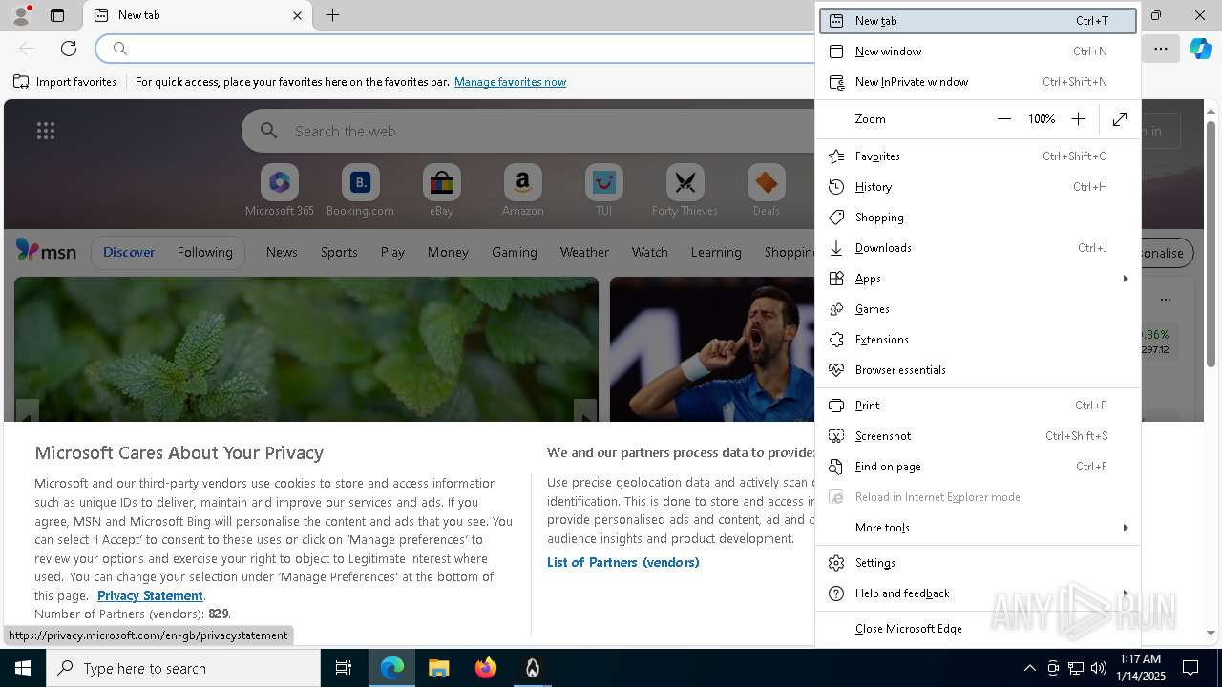Open Windows Start menu
1222x687 pixels.
pyautogui.click(x=23, y=668)
